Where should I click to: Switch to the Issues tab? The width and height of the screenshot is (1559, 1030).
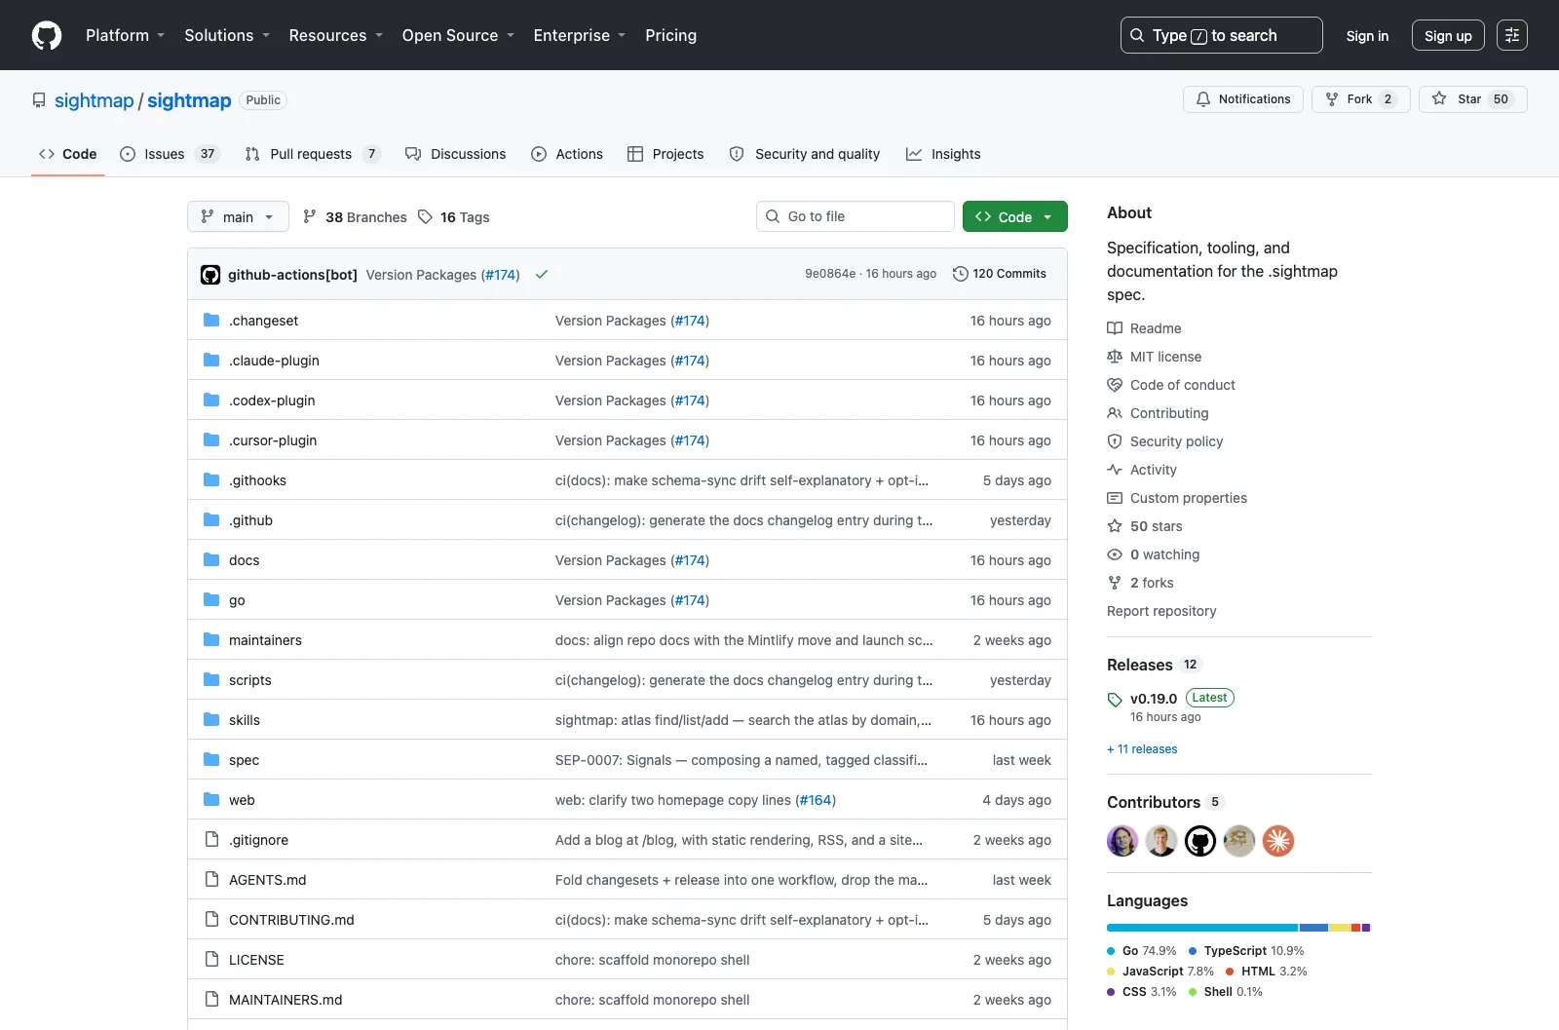pyautogui.click(x=170, y=154)
